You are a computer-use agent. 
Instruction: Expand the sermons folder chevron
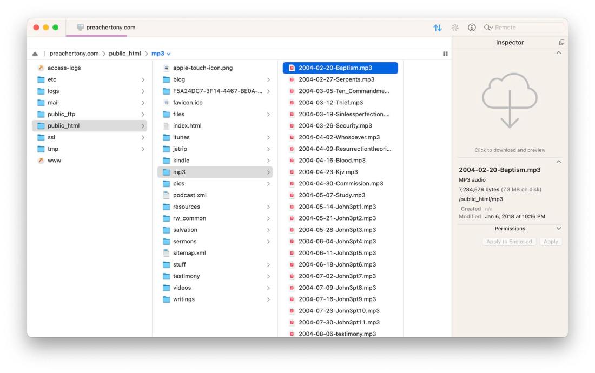268,242
